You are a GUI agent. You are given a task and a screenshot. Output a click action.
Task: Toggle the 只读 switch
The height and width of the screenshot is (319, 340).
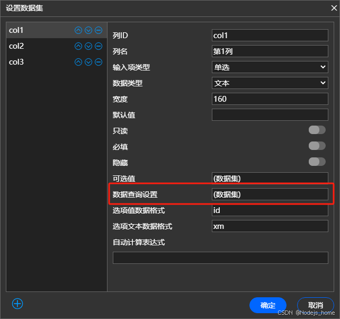click(x=317, y=130)
